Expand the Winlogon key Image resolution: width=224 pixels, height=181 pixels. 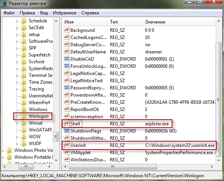(17, 117)
